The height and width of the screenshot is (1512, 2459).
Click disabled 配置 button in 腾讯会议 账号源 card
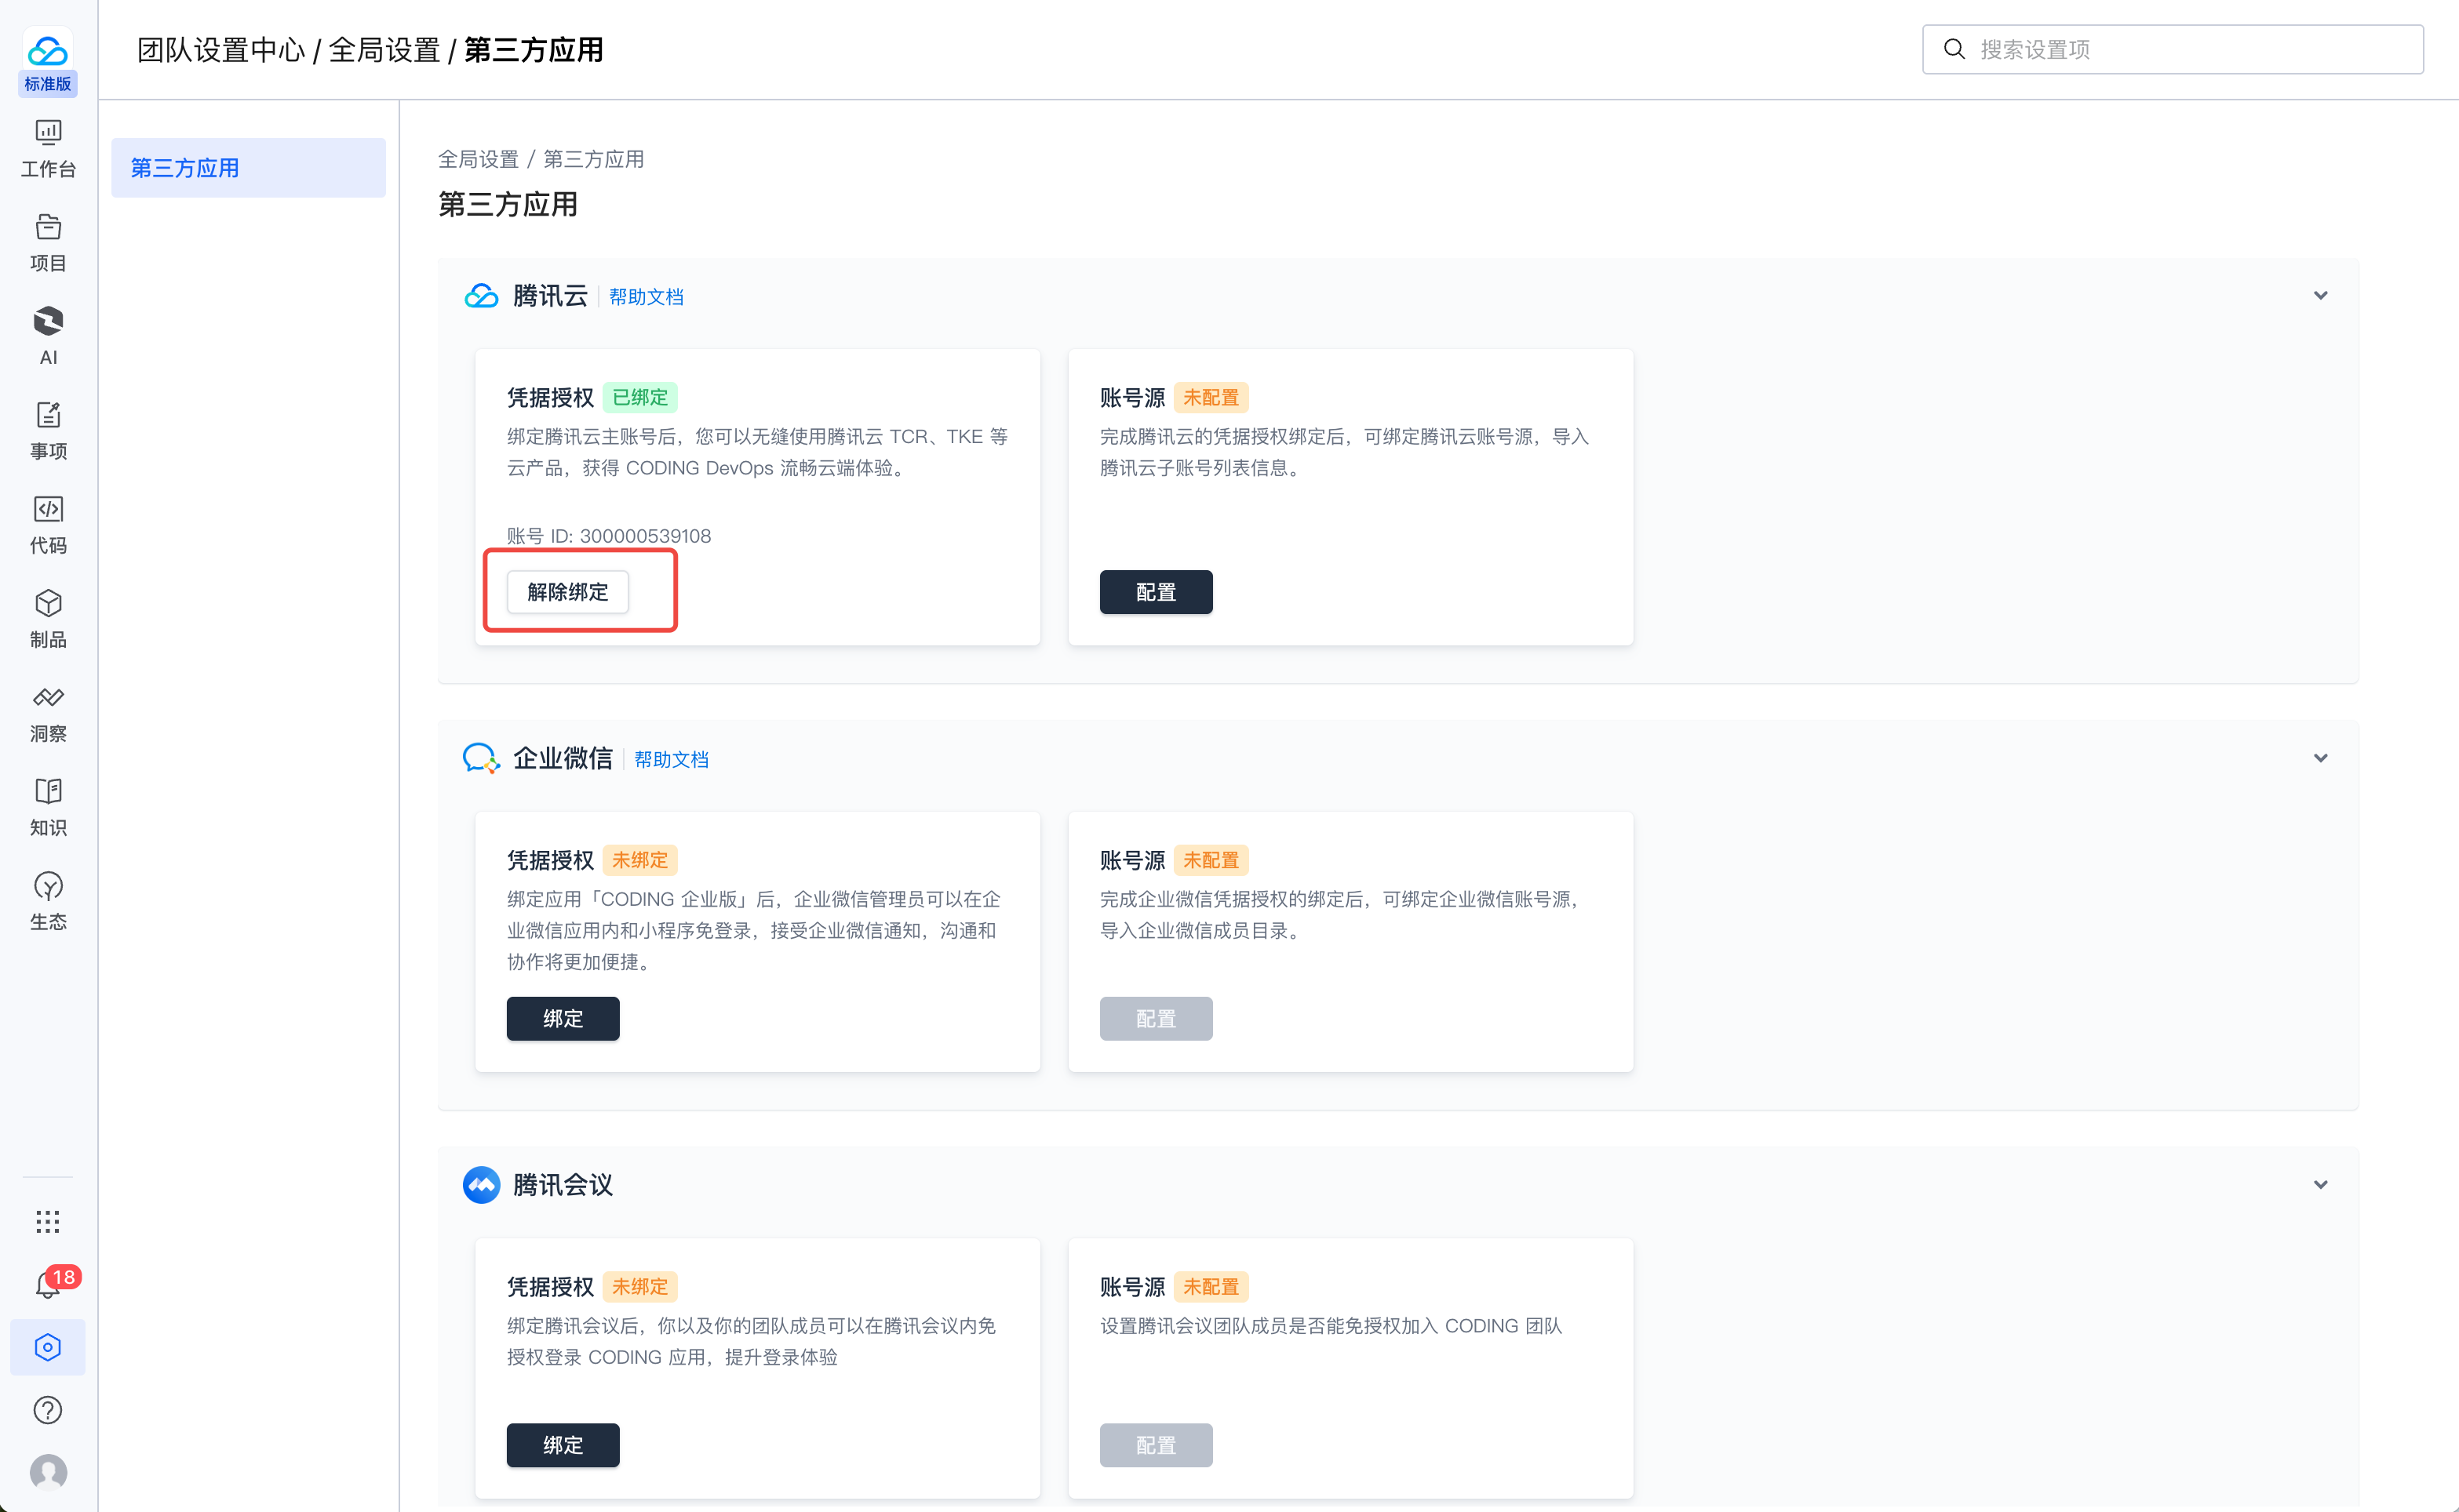coord(1156,1445)
